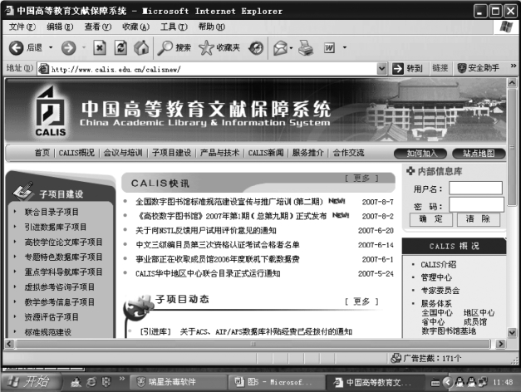Screen dimensions: 521x392
Task: Open the 编辑(E) menu
Action: [60, 27]
